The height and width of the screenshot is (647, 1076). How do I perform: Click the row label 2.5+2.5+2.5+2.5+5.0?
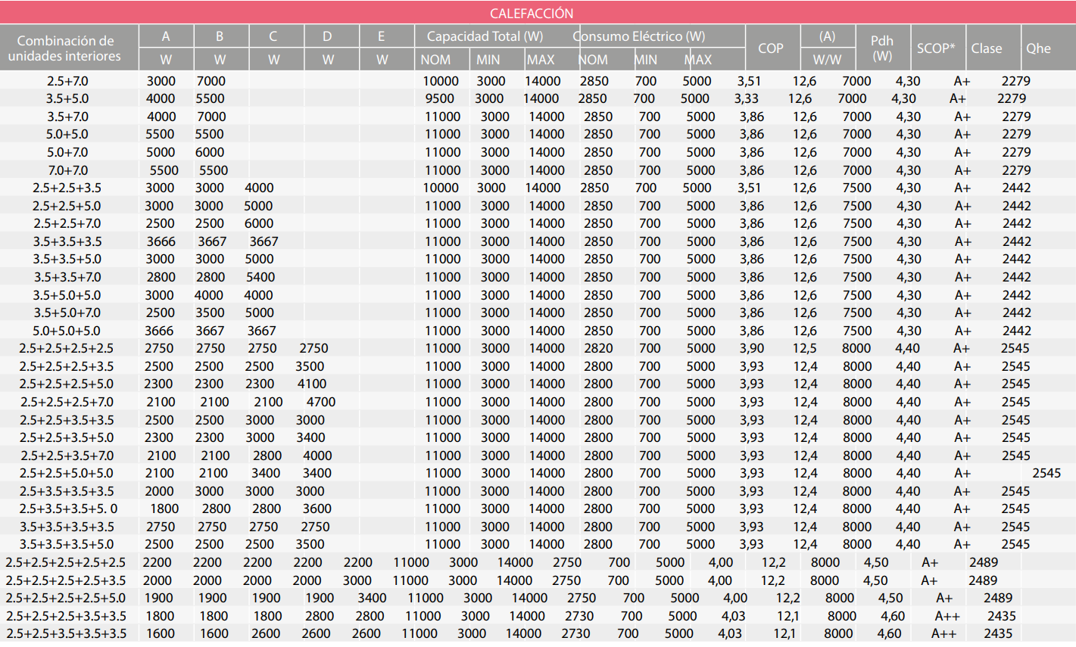point(66,598)
